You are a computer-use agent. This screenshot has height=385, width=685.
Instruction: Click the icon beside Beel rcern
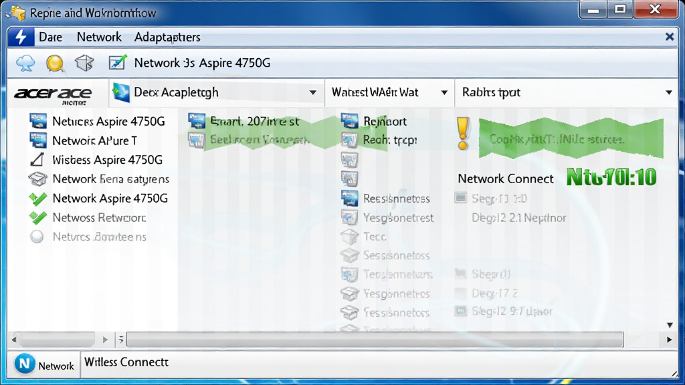coord(197,140)
